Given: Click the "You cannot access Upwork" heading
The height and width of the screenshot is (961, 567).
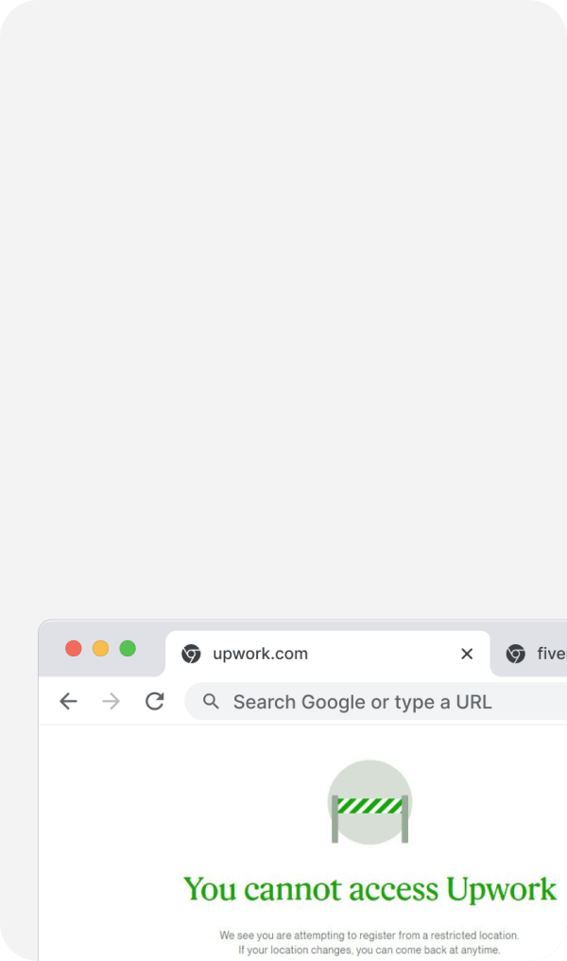Looking at the screenshot, I should pos(369,889).
